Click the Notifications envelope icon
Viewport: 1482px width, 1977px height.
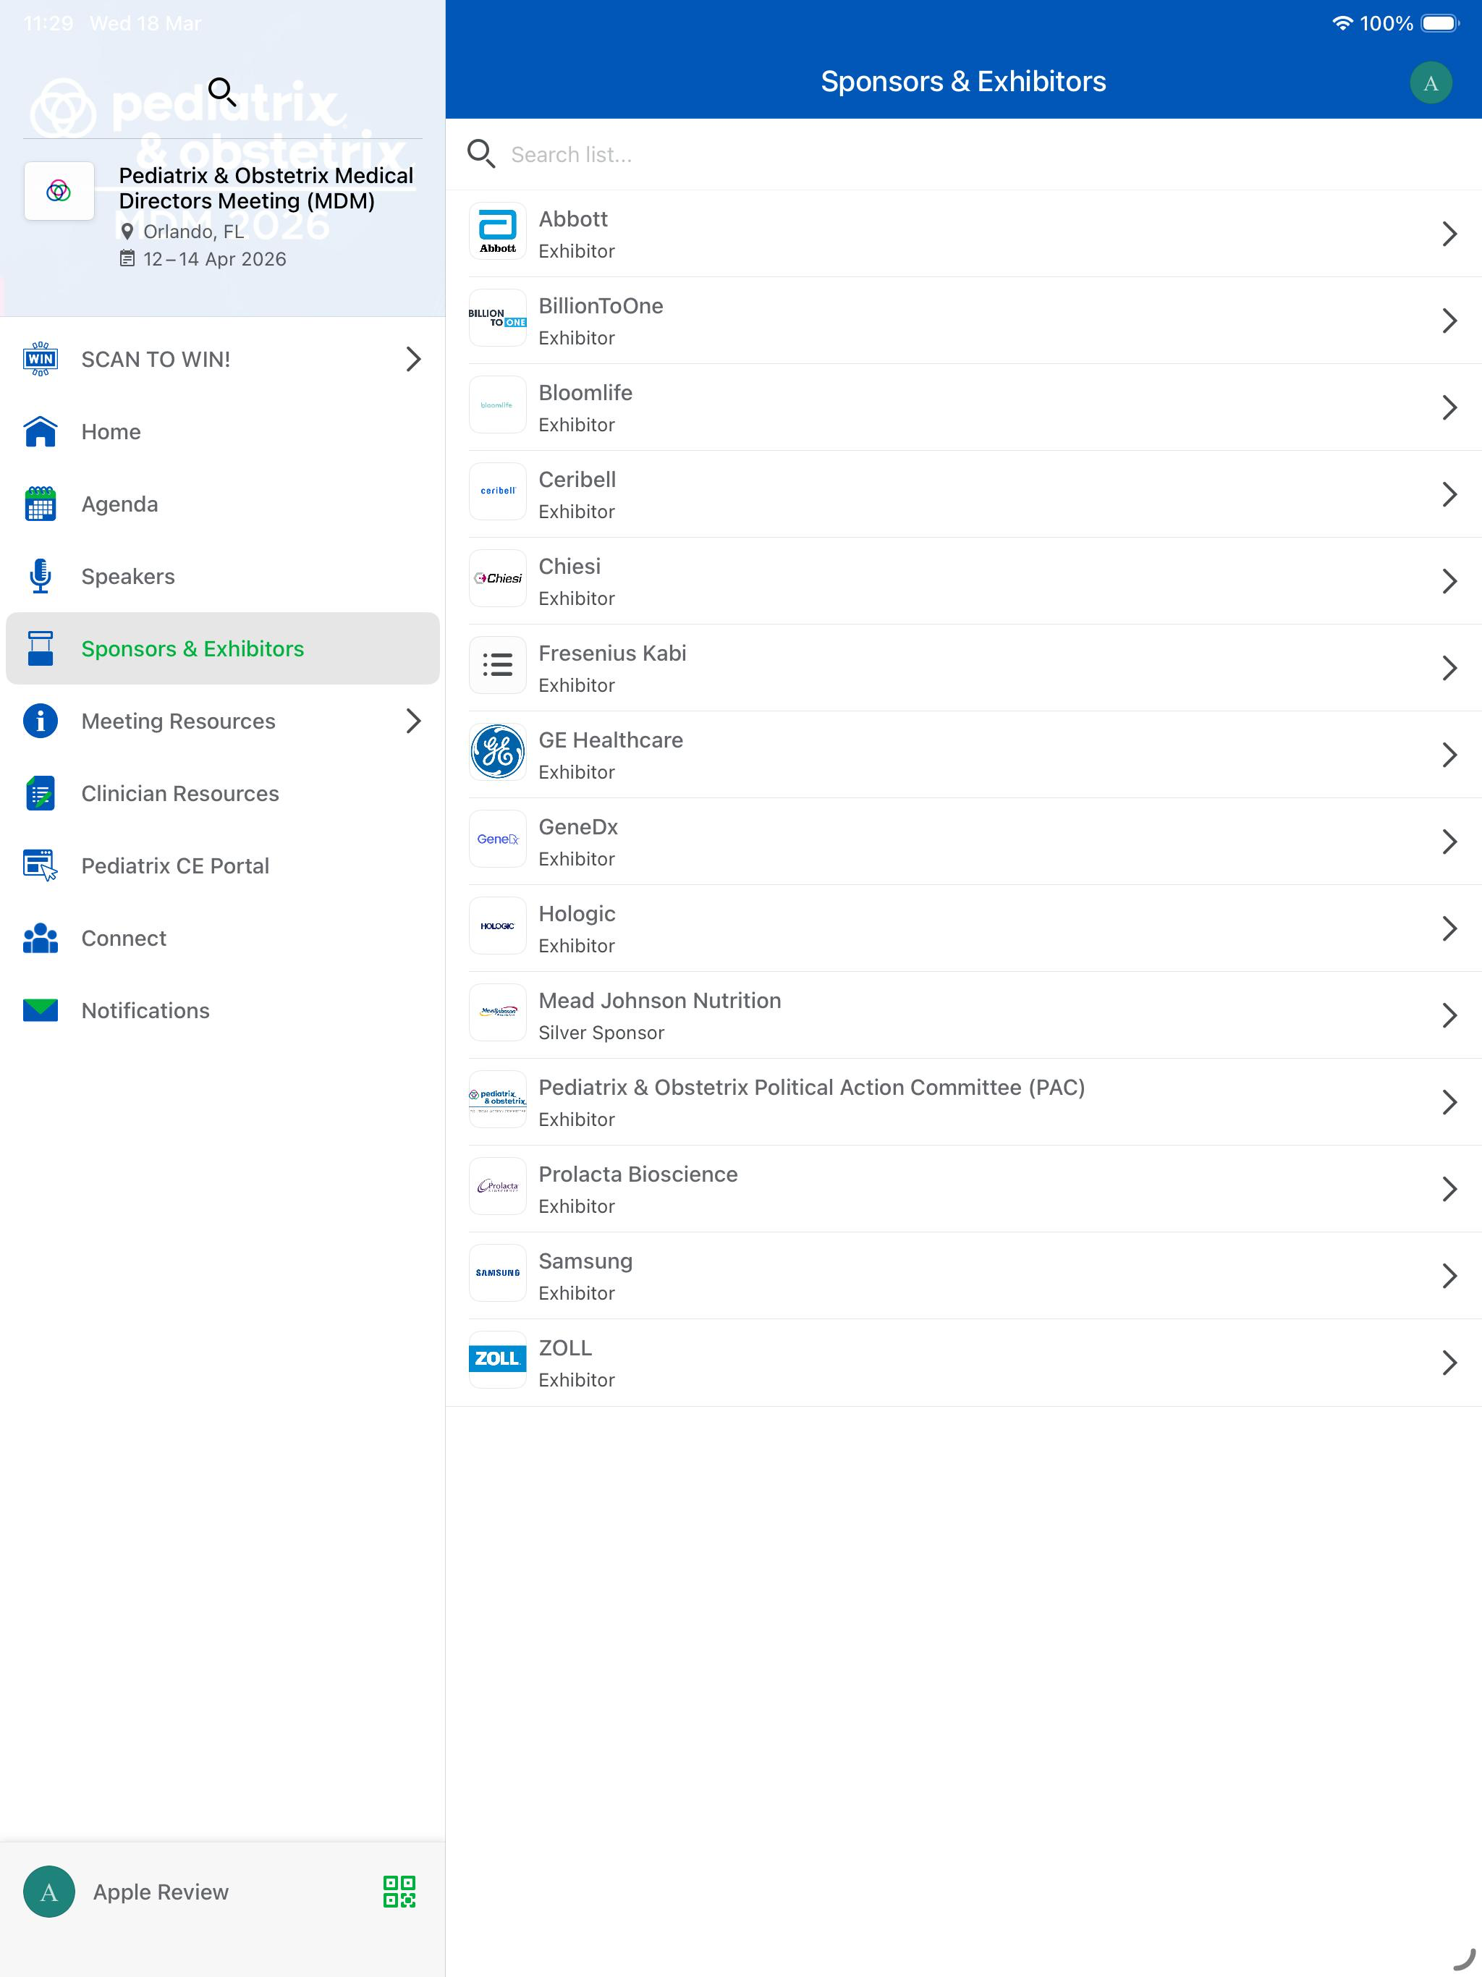[x=41, y=1011]
